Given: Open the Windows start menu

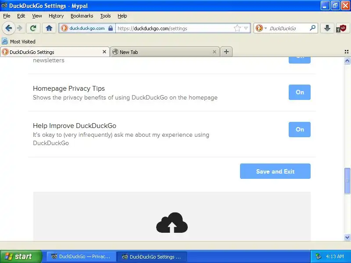Looking at the screenshot, I should point(21,256).
